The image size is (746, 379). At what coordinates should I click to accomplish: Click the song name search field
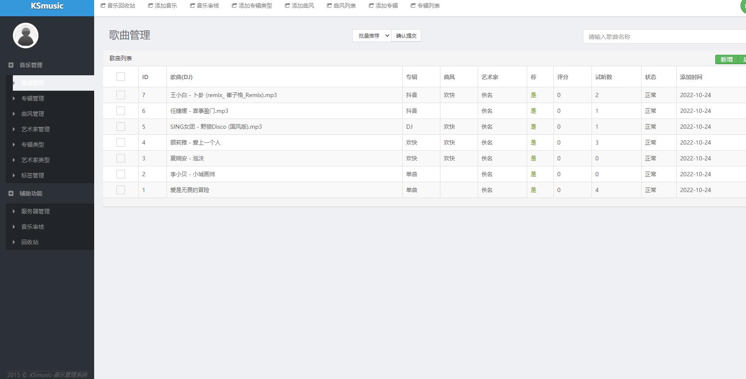pos(664,37)
